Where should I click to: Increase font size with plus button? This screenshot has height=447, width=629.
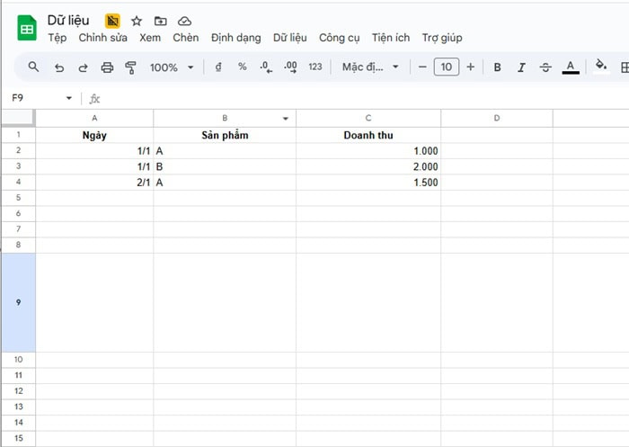[470, 67]
